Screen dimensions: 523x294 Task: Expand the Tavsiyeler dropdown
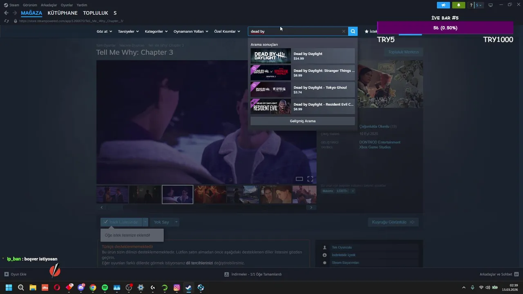128,31
